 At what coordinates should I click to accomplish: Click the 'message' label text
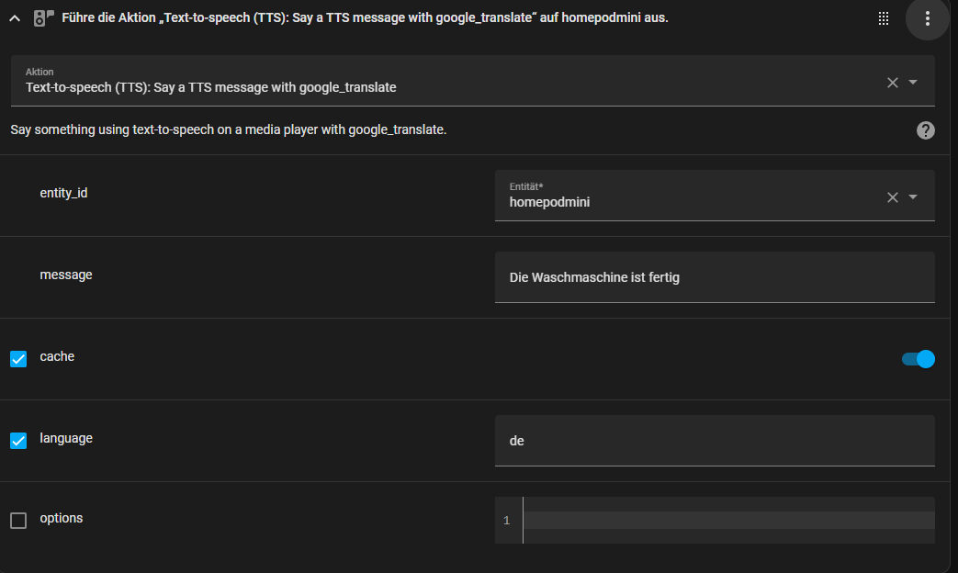pyautogui.click(x=66, y=275)
